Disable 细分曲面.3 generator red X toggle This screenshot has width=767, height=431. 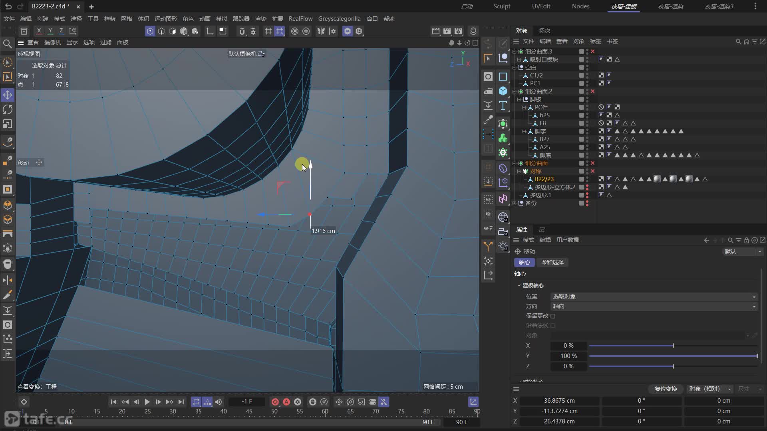point(592,51)
